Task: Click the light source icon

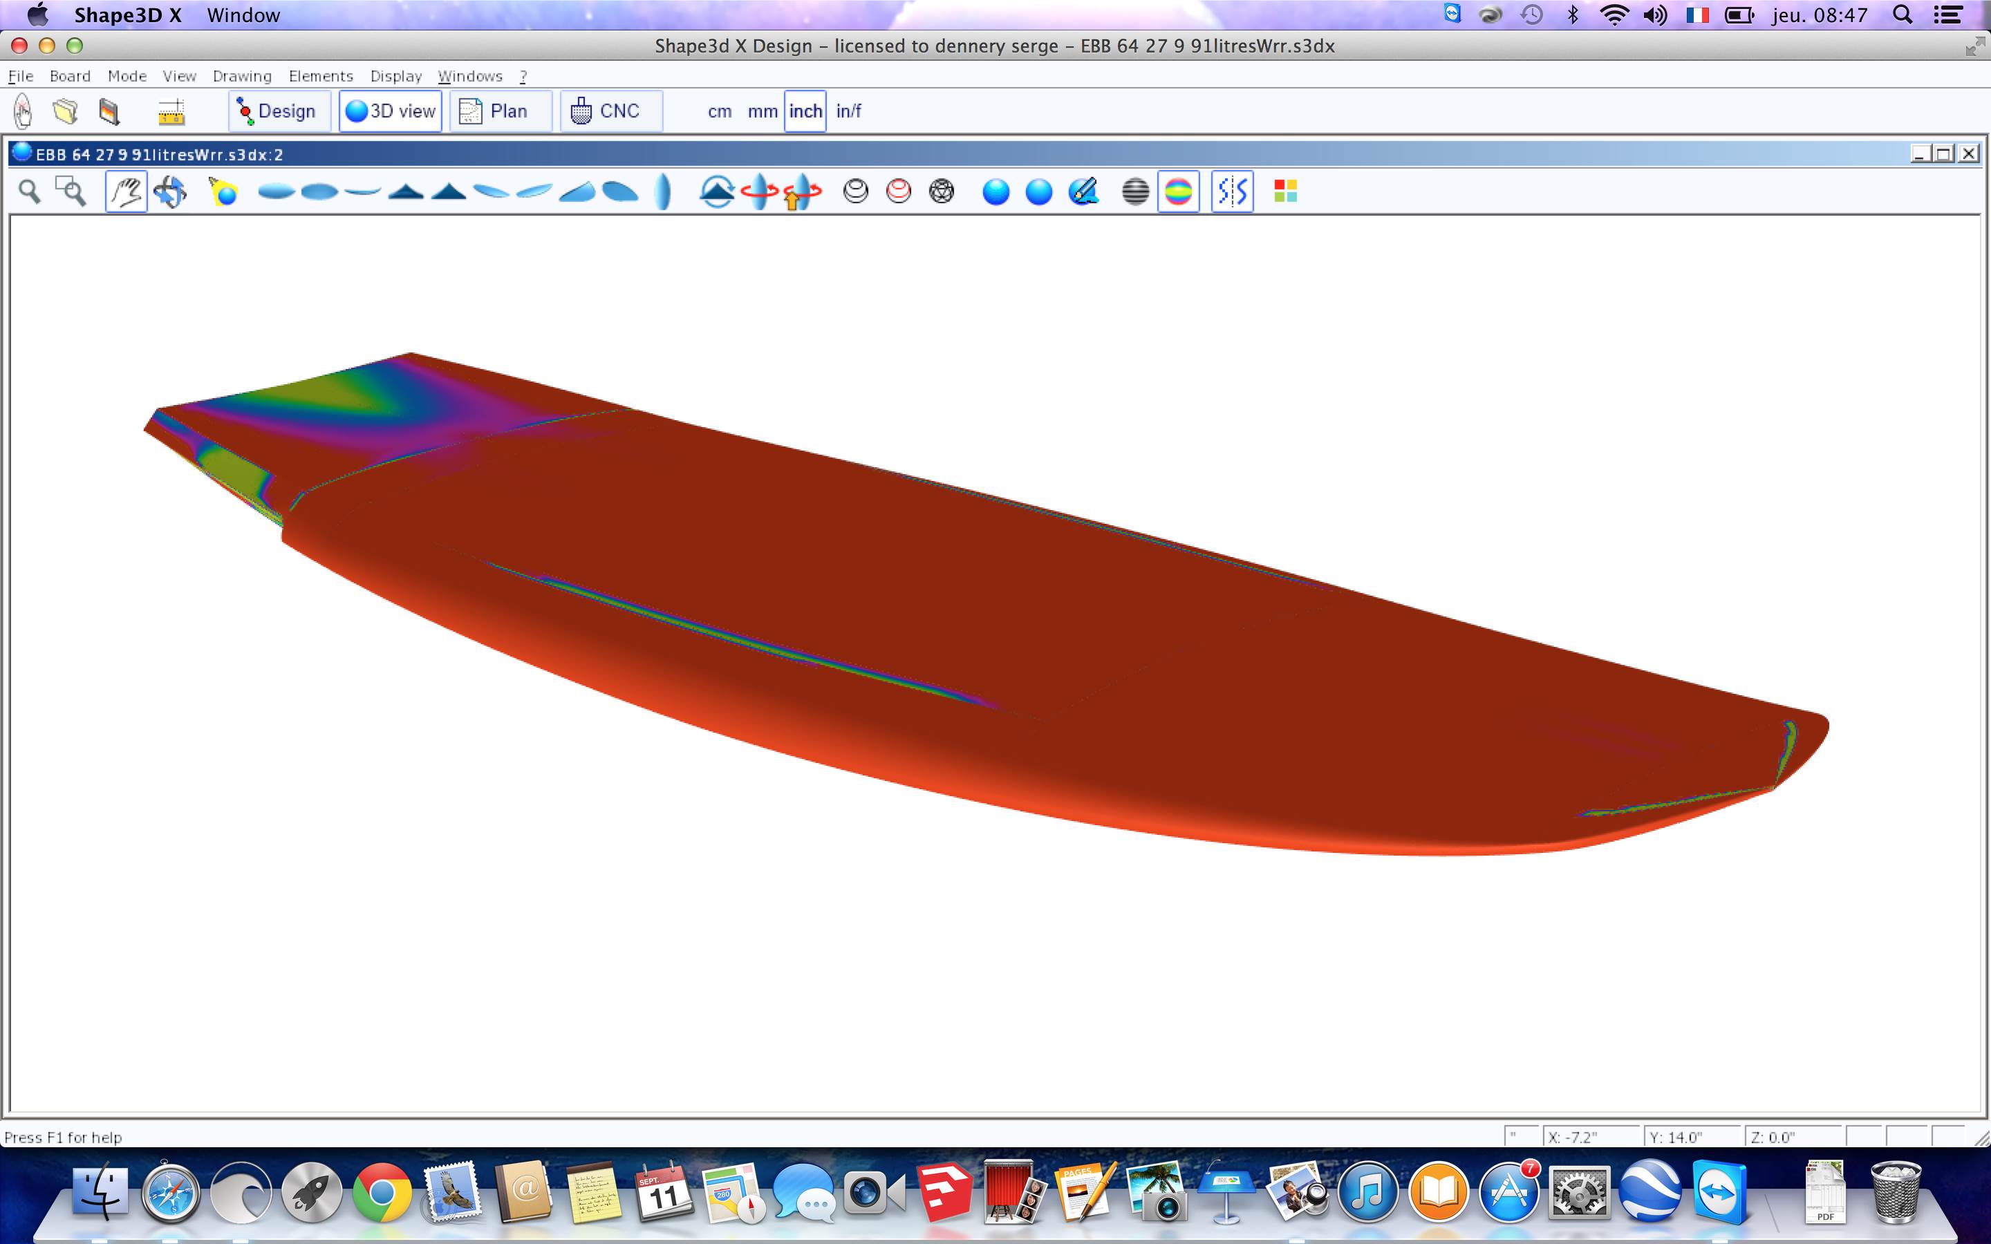Action: (x=223, y=191)
